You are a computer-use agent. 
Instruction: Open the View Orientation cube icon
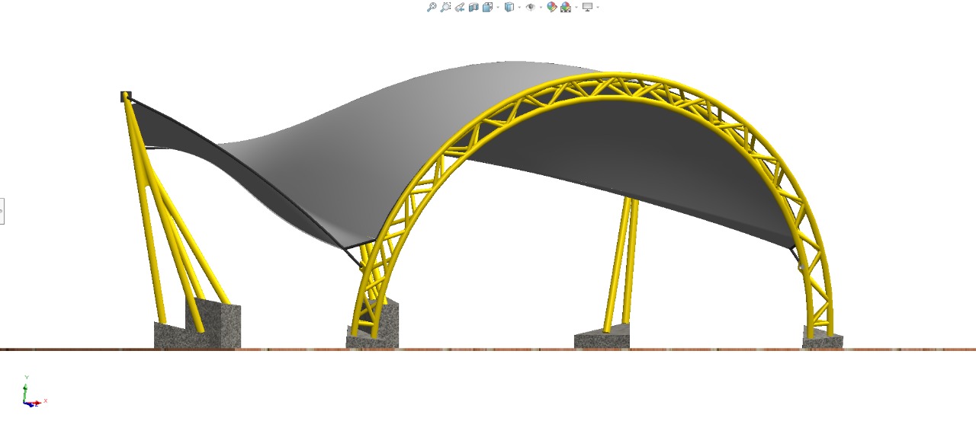488,7
